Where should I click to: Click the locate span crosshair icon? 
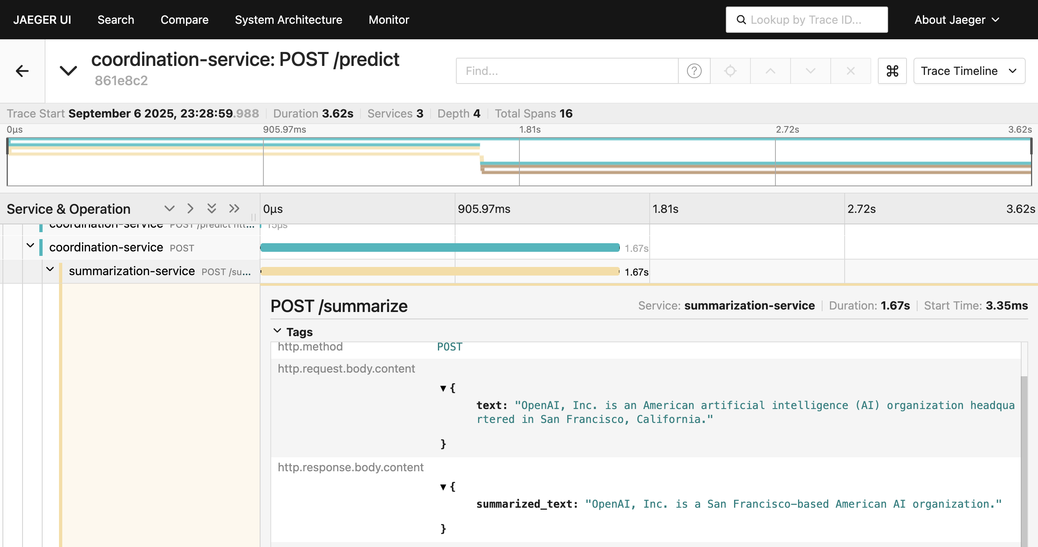730,71
